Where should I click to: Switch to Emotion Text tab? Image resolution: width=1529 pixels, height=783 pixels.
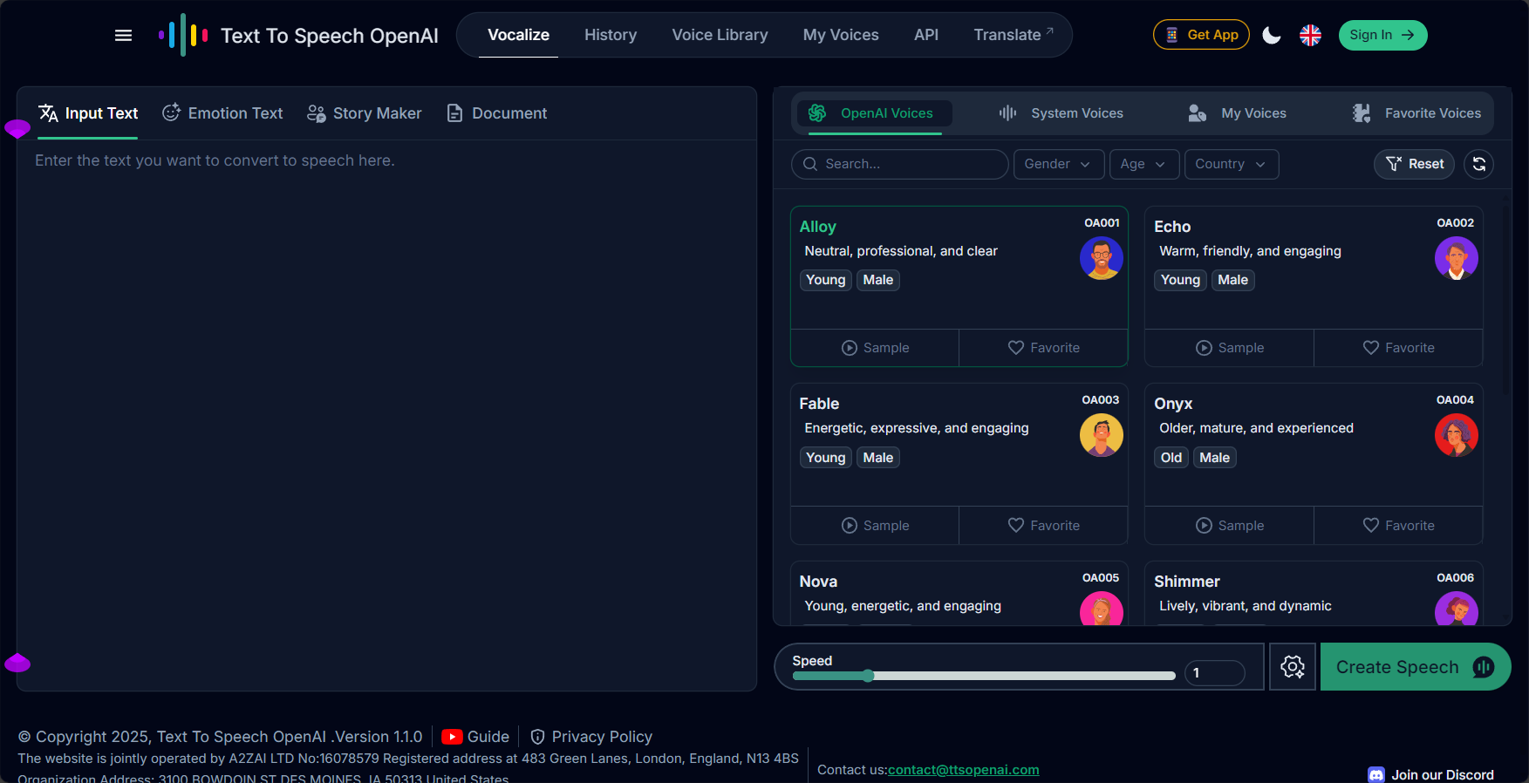pos(222,113)
